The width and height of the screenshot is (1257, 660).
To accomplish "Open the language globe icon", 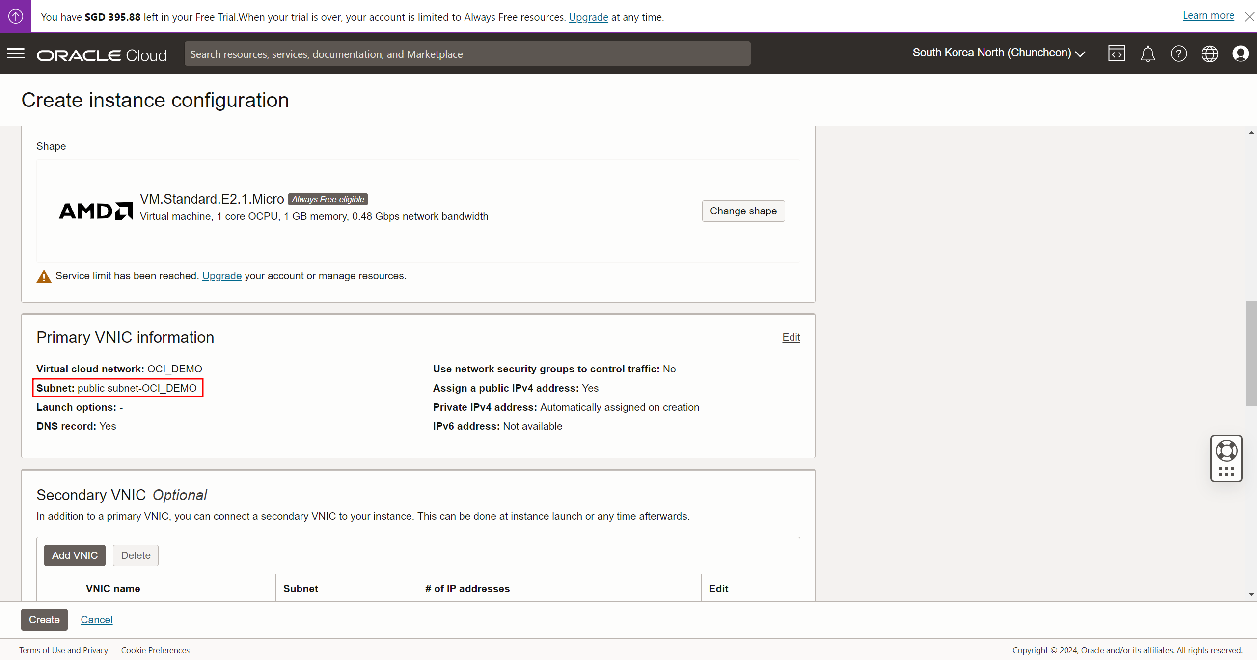I will (1209, 53).
